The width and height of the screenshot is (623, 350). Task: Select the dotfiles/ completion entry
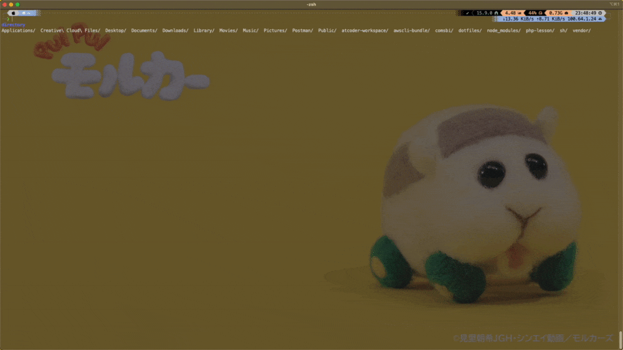[x=470, y=30]
